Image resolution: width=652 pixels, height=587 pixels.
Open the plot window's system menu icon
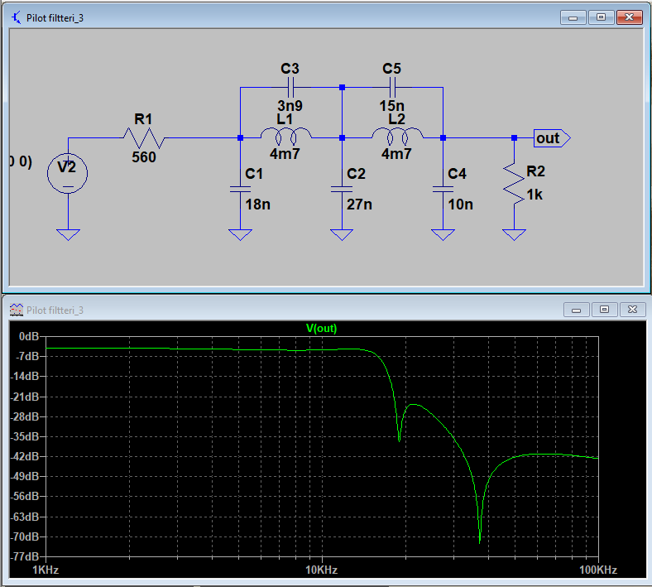(x=16, y=310)
